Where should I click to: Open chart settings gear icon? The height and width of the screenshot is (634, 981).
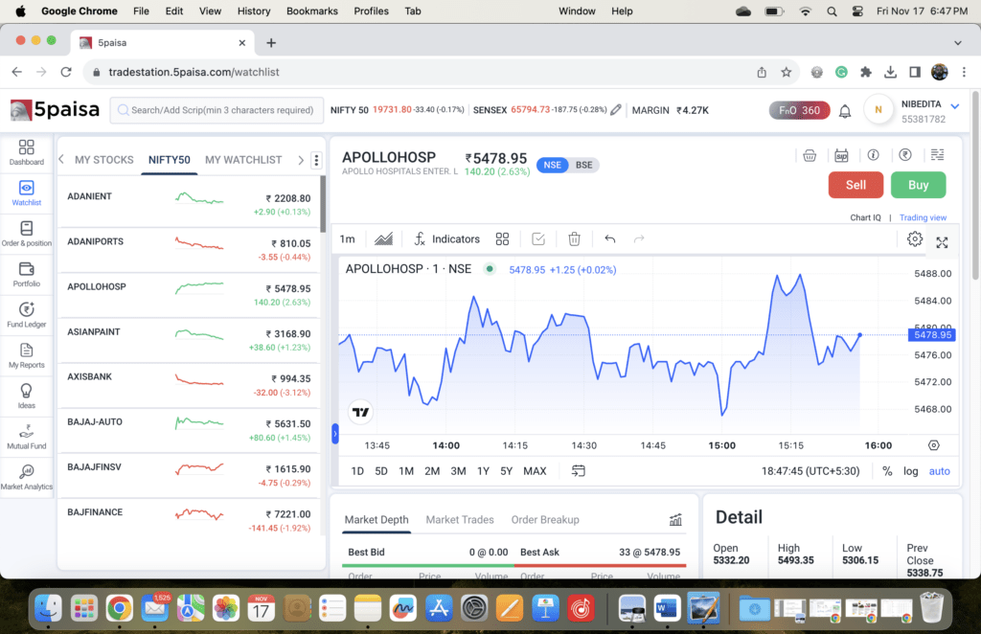915,238
